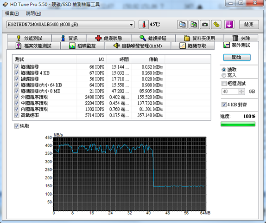Viewport: 266px width, 223px height.
Task: Open the 磁碟監控 disk monitor tab
Action: click(82, 46)
